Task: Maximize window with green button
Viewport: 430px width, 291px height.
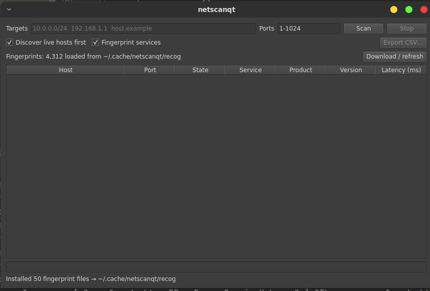Action: tap(409, 10)
